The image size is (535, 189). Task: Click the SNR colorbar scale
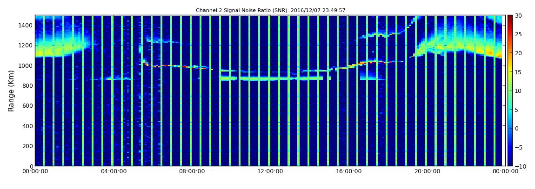tap(510, 91)
